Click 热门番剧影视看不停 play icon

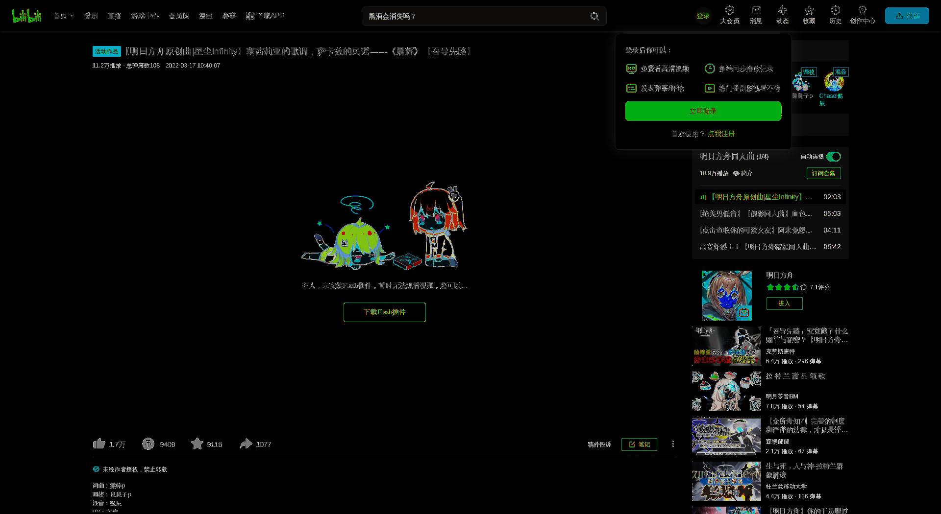(x=710, y=88)
